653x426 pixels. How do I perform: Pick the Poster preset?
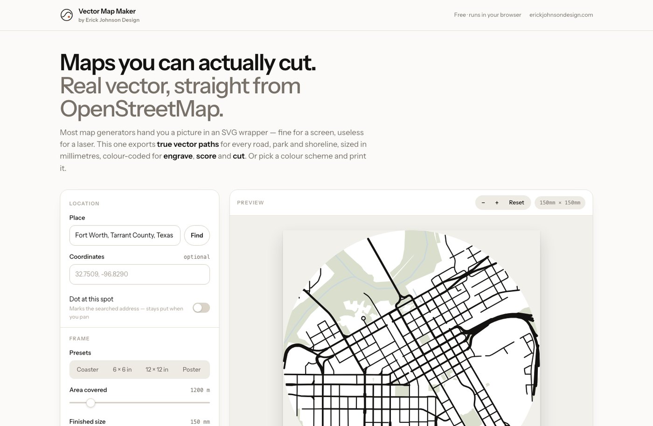tap(192, 370)
